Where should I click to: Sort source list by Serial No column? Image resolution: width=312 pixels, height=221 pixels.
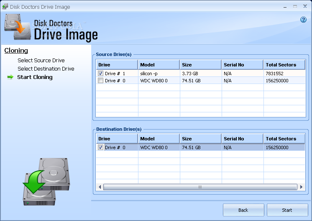coord(243,65)
